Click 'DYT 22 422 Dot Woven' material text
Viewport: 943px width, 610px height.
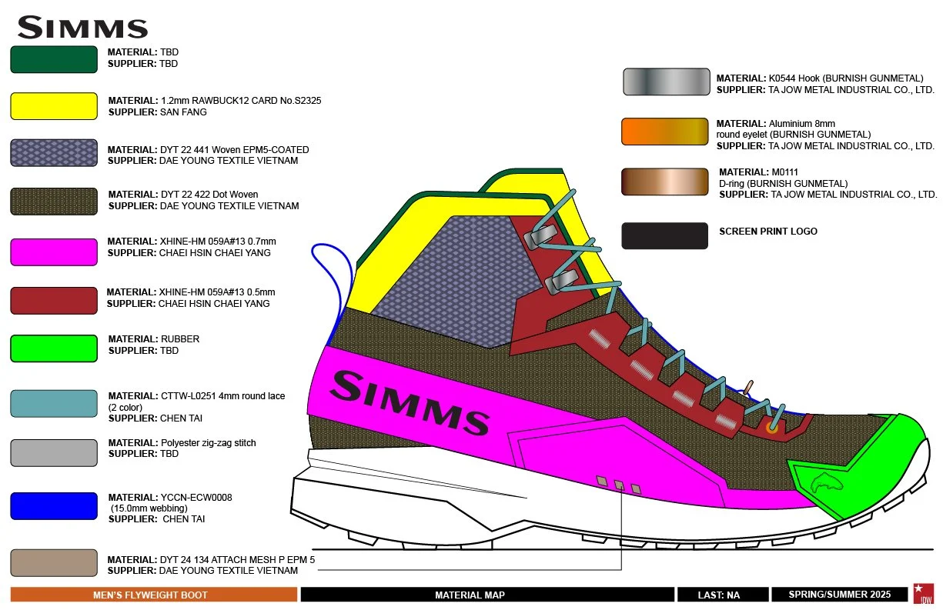(x=209, y=195)
